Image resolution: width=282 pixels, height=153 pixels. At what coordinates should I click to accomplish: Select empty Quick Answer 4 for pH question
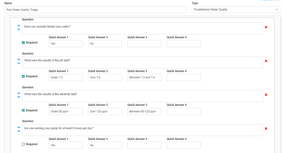tap(184, 78)
